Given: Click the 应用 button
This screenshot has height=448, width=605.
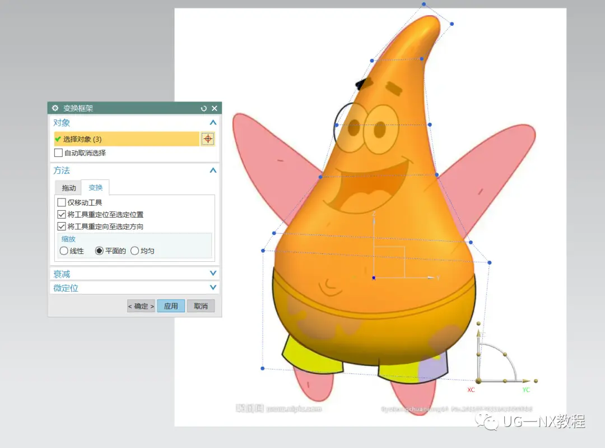Looking at the screenshot, I should click(171, 306).
